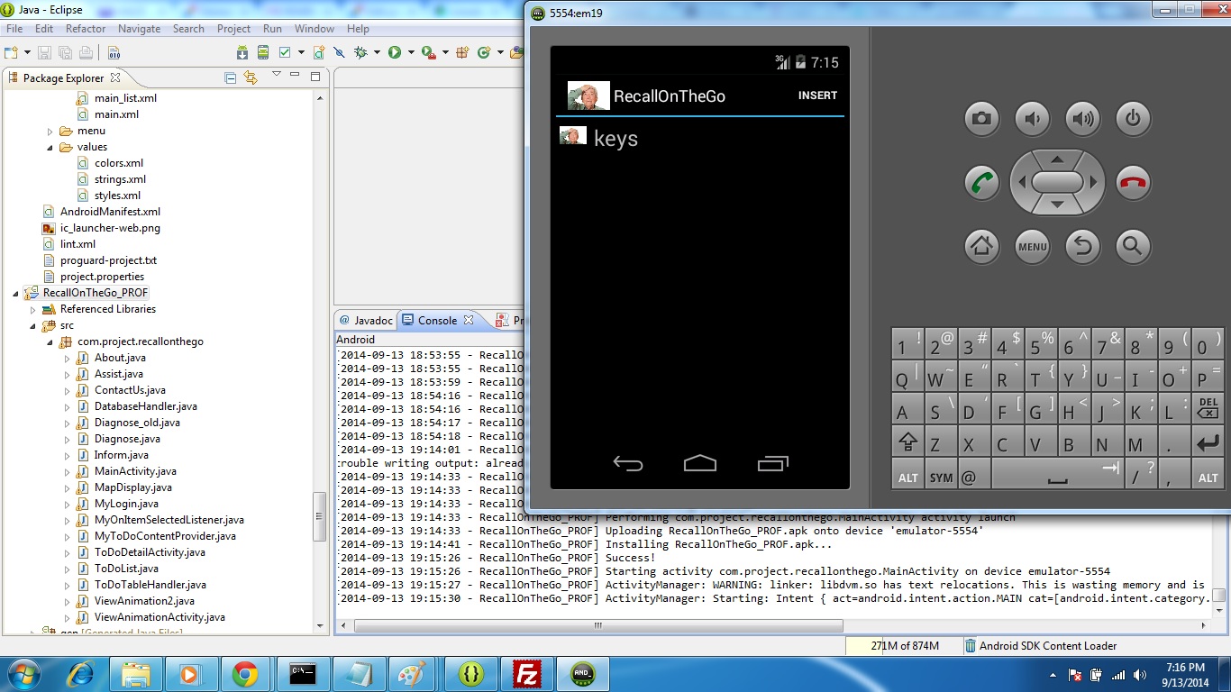Tap the on-screen Android back navigation icon
This screenshot has width=1231, height=692.
click(x=628, y=463)
